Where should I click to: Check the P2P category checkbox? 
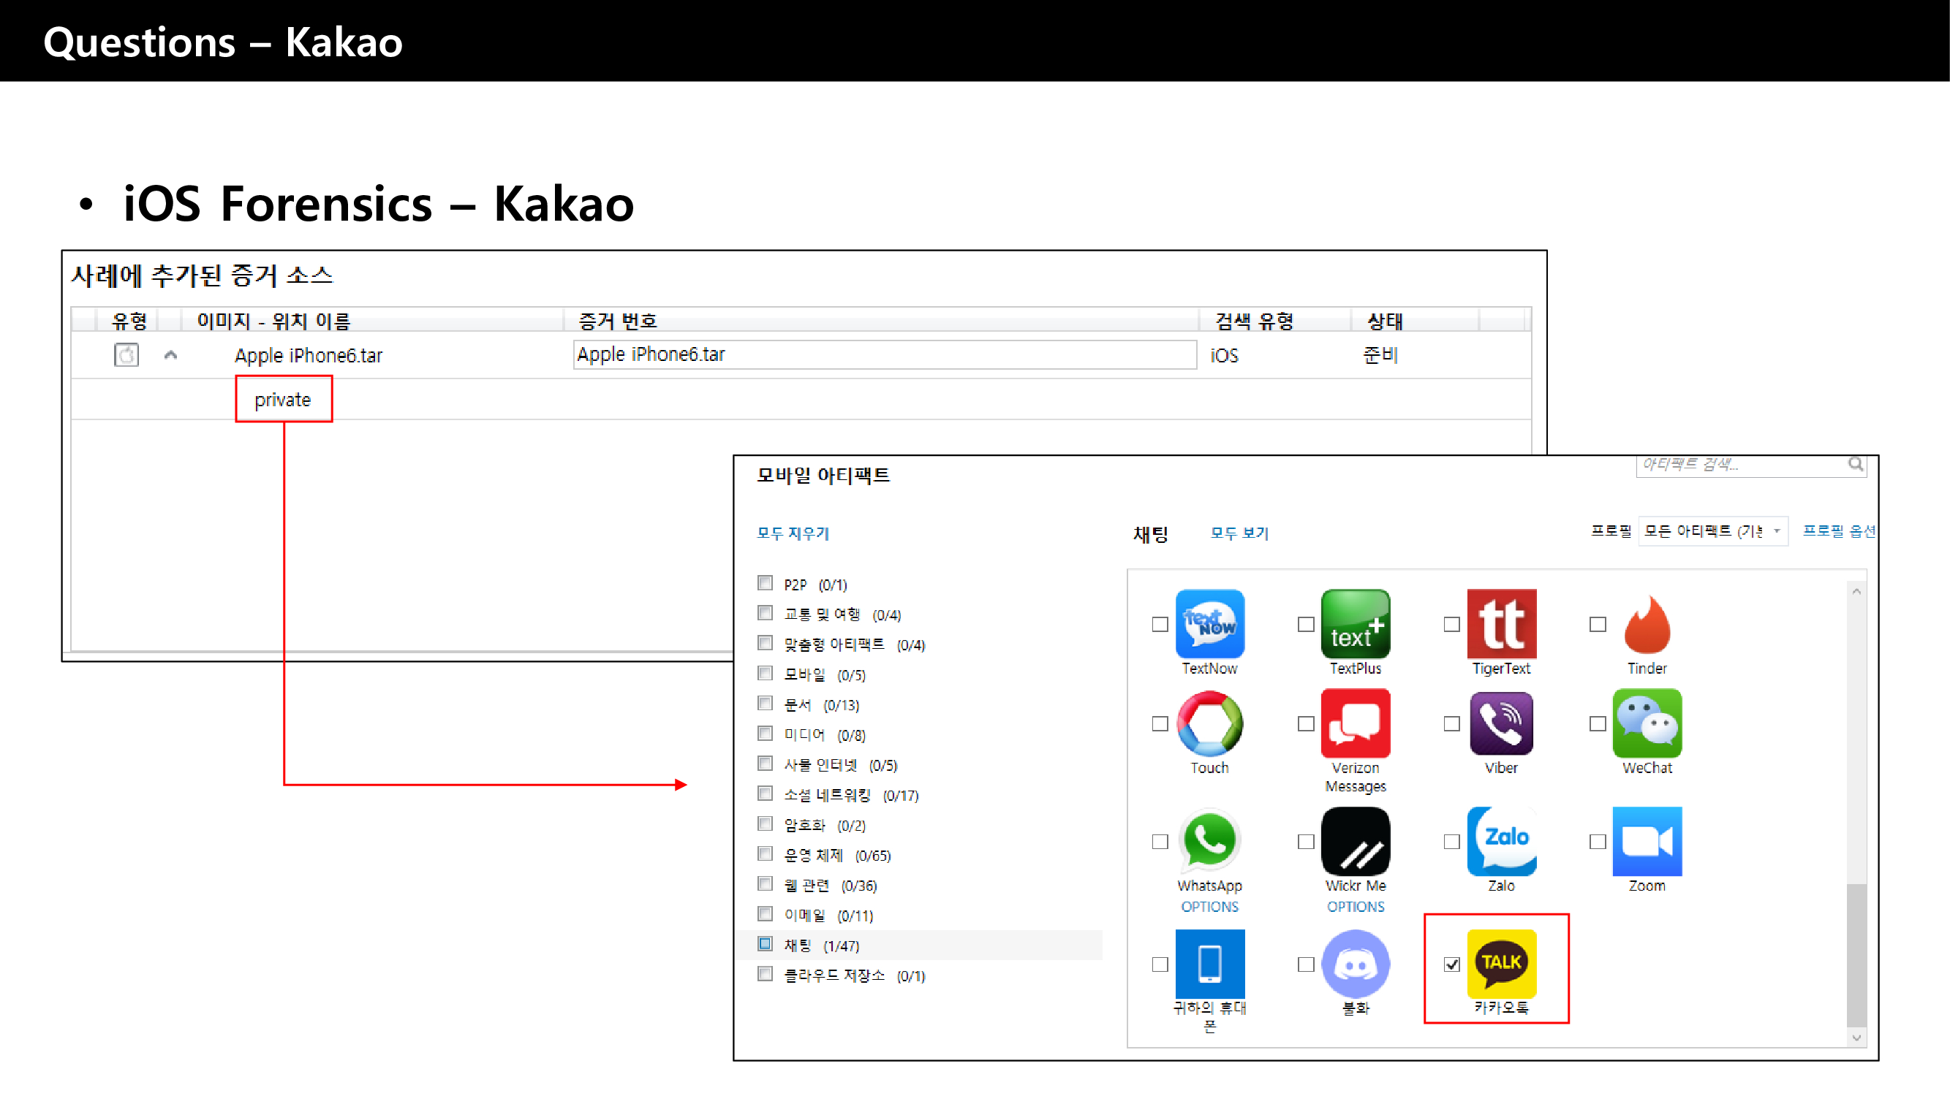click(x=766, y=583)
